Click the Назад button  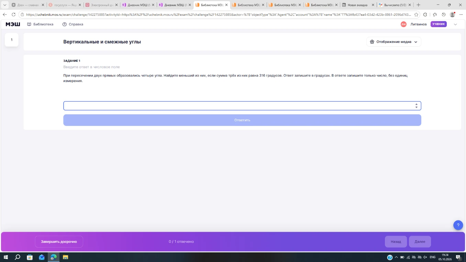click(396, 242)
